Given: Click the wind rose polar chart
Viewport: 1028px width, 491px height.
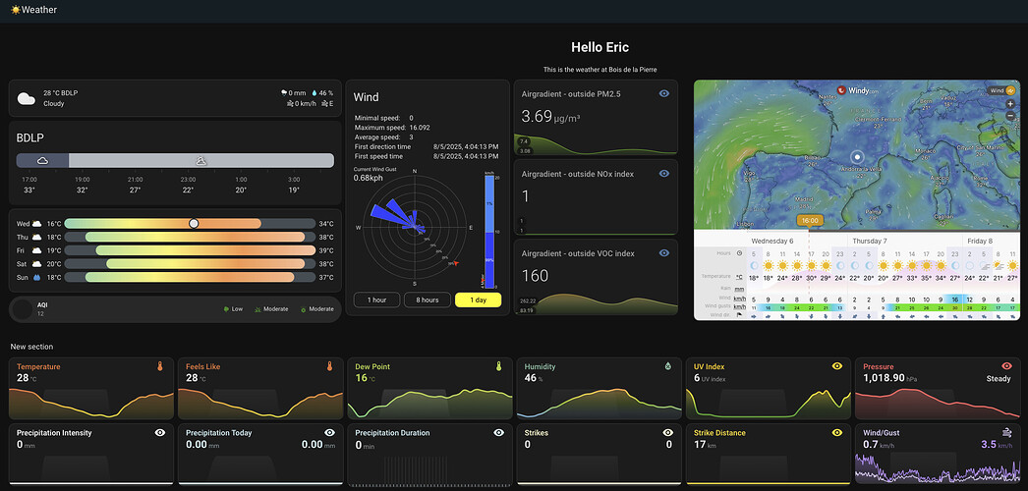Looking at the screenshot, I should [x=415, y=227].
